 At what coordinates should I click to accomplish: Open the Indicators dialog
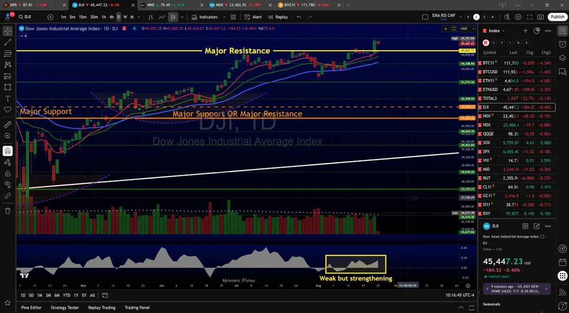click(x=205, y=17)
